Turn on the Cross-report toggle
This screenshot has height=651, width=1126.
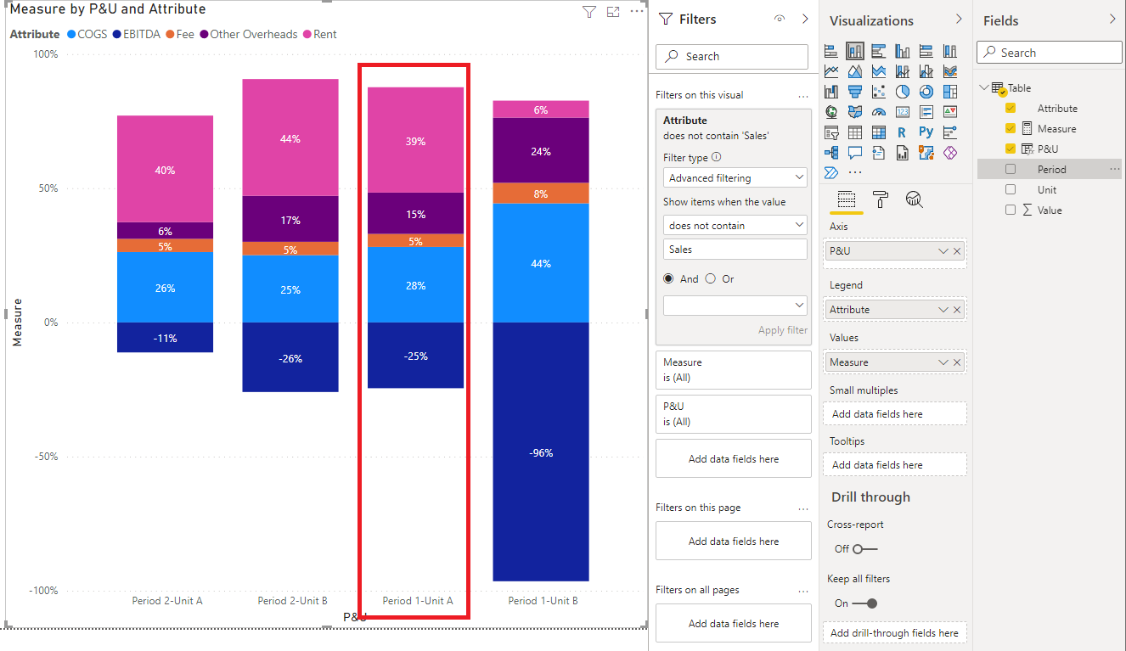tap(864, 548)
